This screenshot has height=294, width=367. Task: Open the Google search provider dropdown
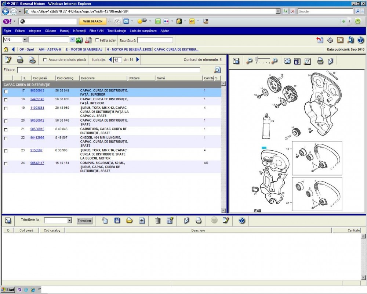[x=362, y=11]
